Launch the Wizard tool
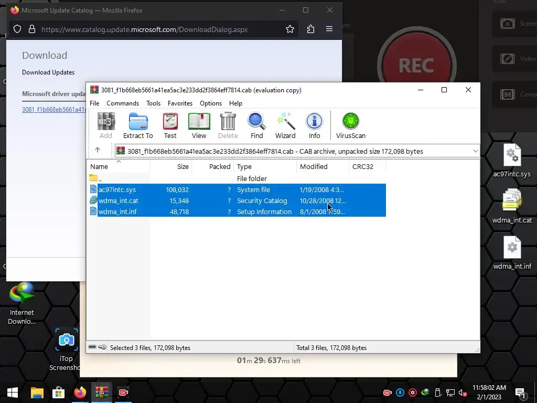 point(285,125)
